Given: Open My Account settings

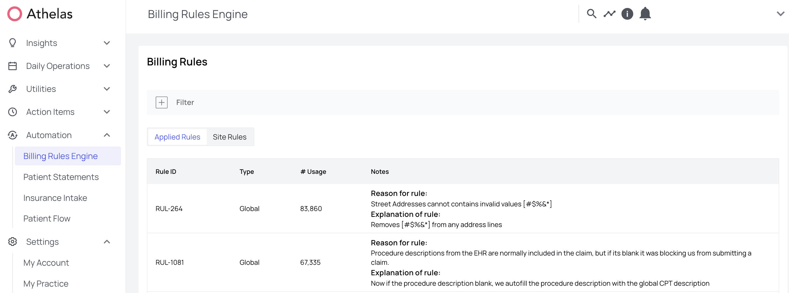Looking at the screenshot, I should point(46,263).
